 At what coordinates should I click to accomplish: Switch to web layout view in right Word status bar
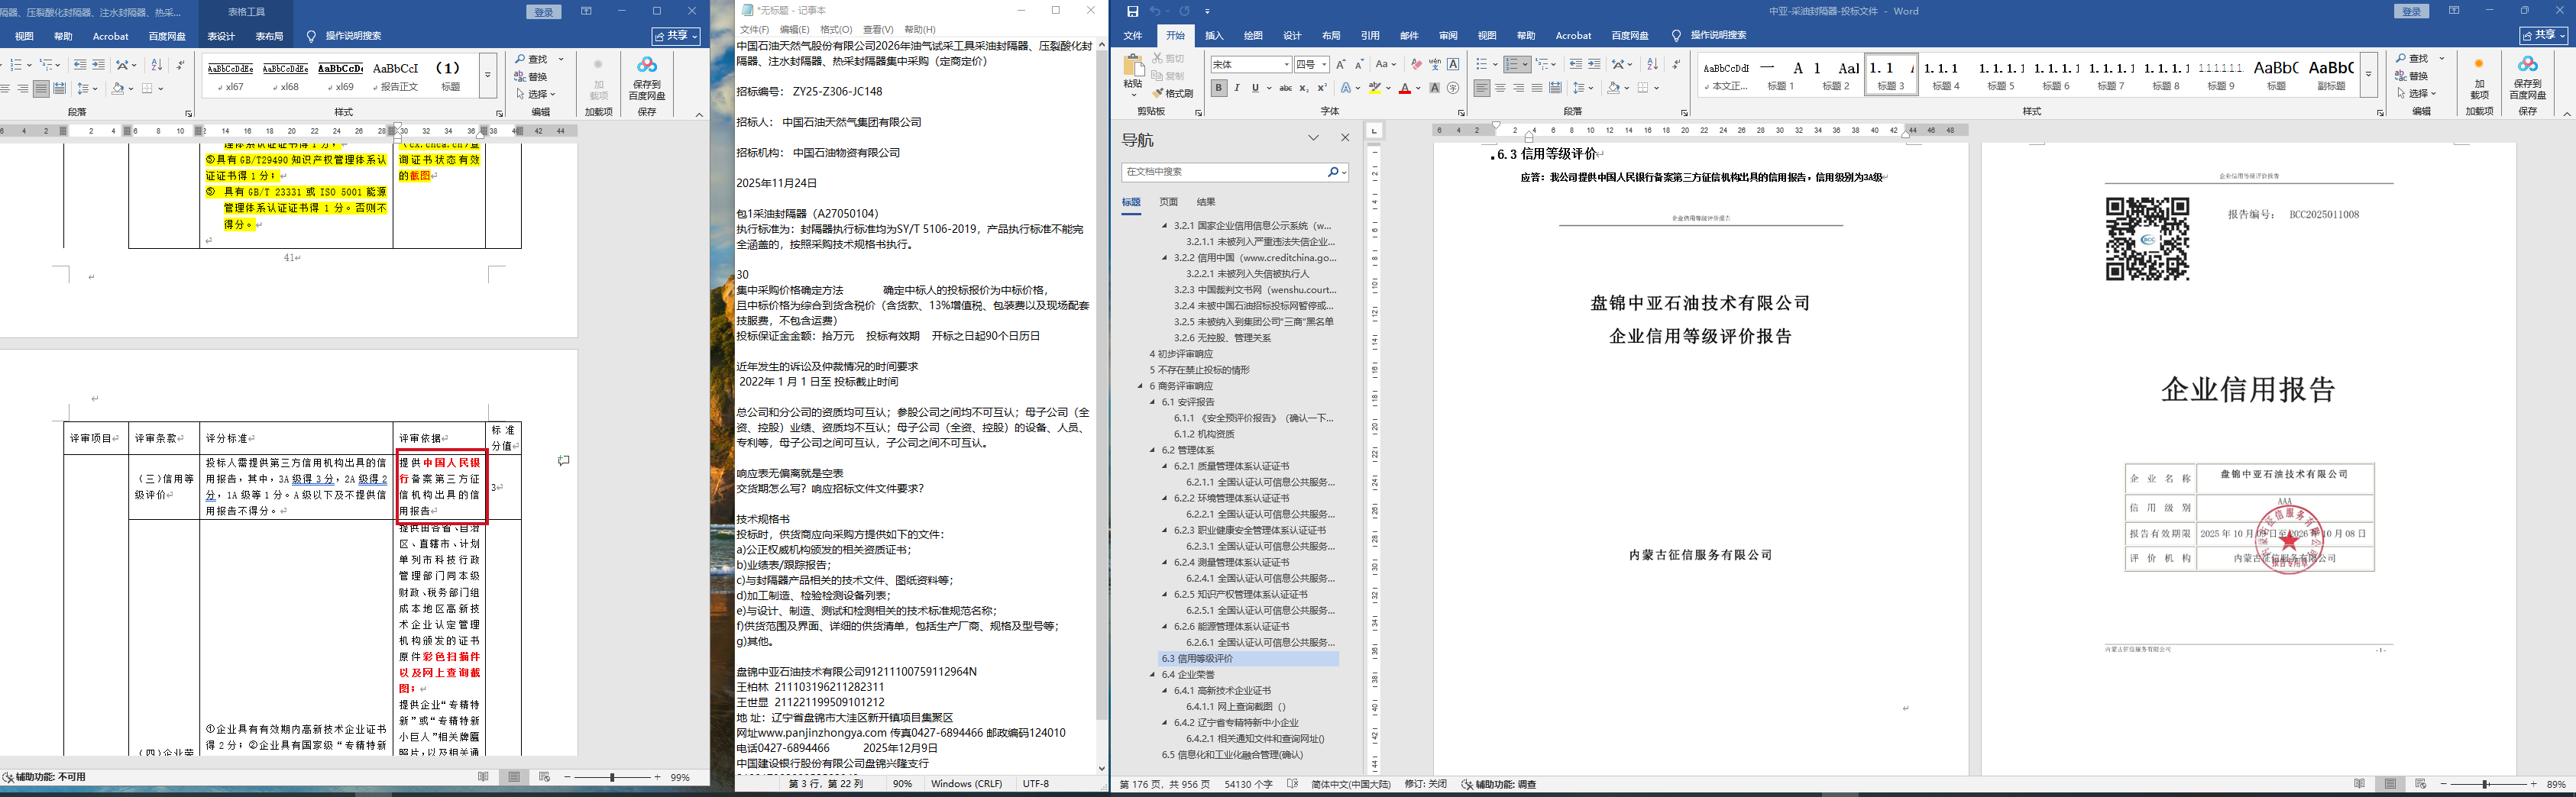pyautogui.click(x=2421, y=784)
